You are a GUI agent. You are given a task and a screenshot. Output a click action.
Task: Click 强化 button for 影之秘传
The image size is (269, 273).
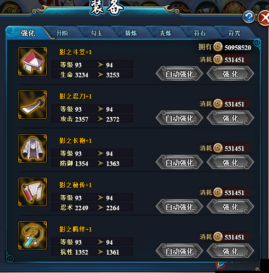point(230,207)
